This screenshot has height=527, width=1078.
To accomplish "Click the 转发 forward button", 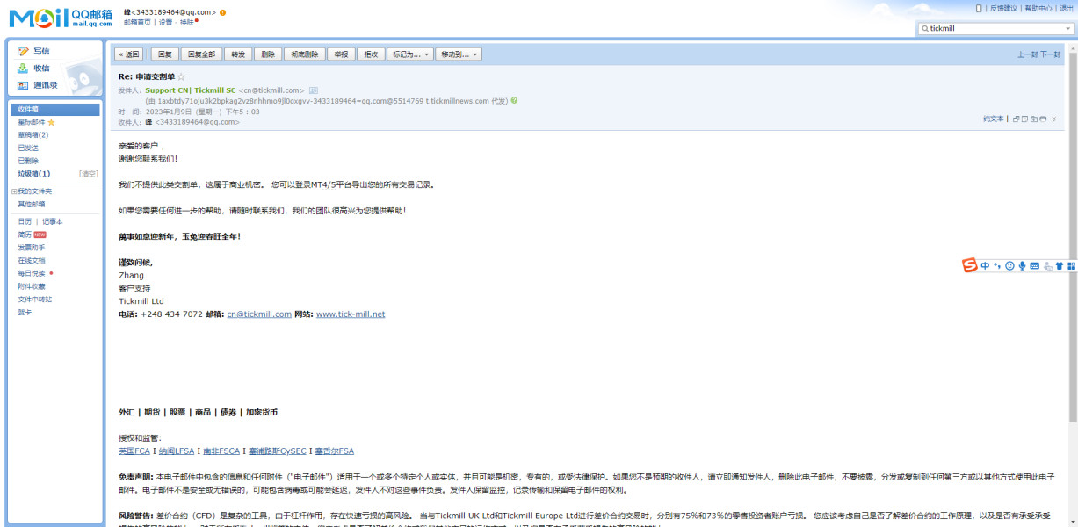I will pyautogui.click(x=238, y=54).
